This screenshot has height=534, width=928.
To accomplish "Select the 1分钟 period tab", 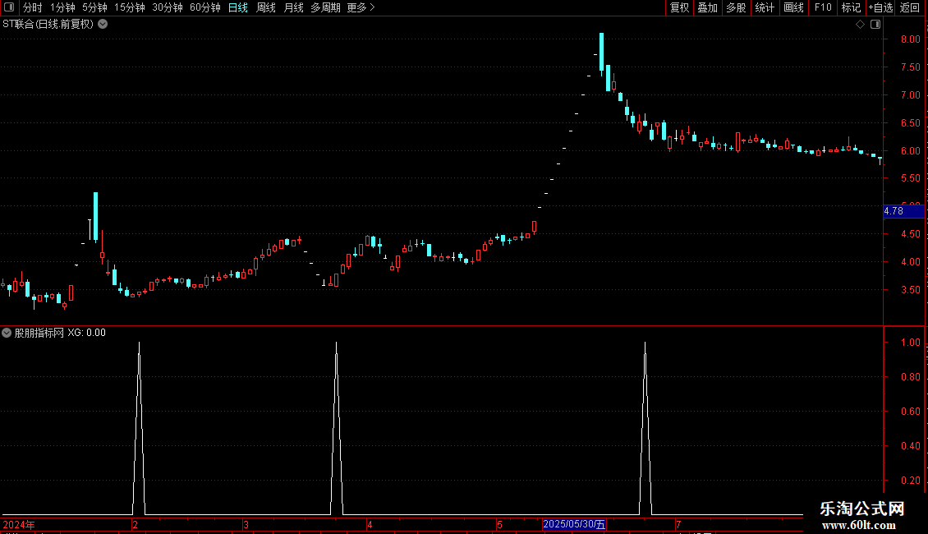I will coord(62,7).
